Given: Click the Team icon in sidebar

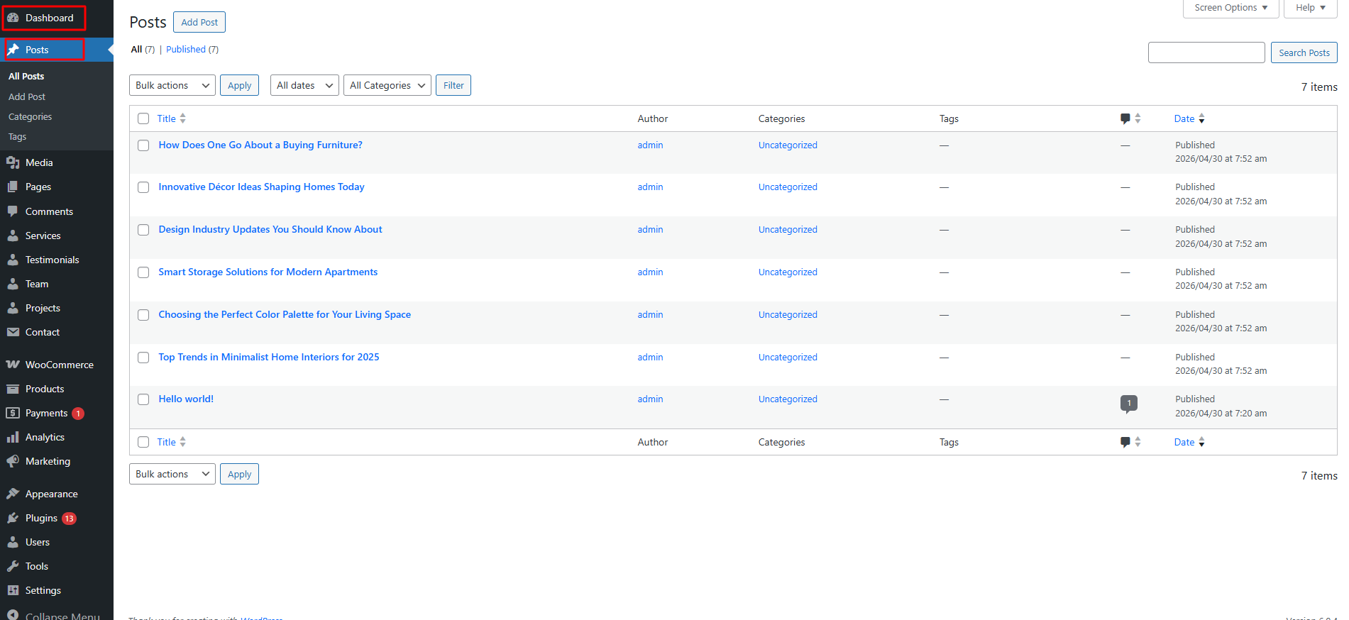Looking at the screenshot, I should point(13,284).
